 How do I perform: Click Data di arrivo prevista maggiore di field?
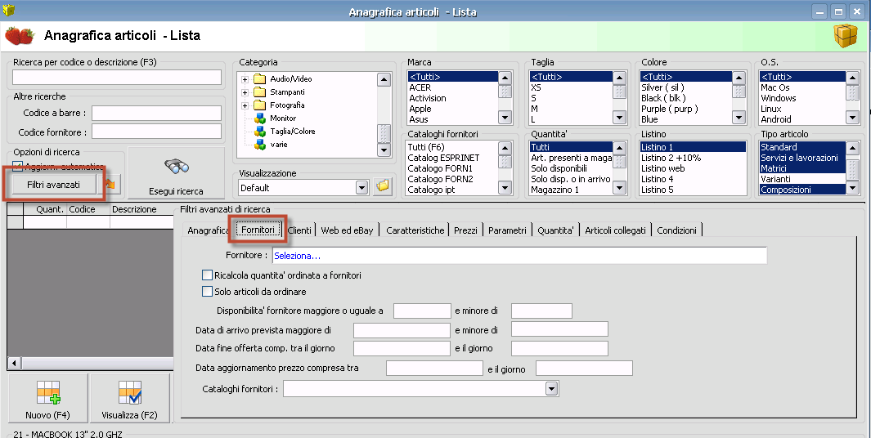[402, 330]
